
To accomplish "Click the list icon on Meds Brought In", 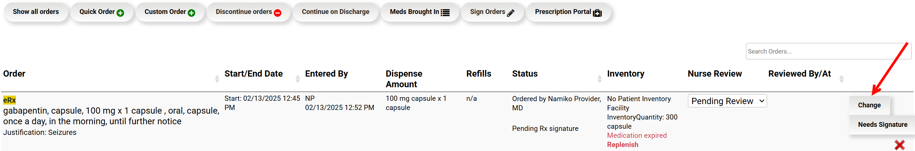I will (x=445, y=13).
